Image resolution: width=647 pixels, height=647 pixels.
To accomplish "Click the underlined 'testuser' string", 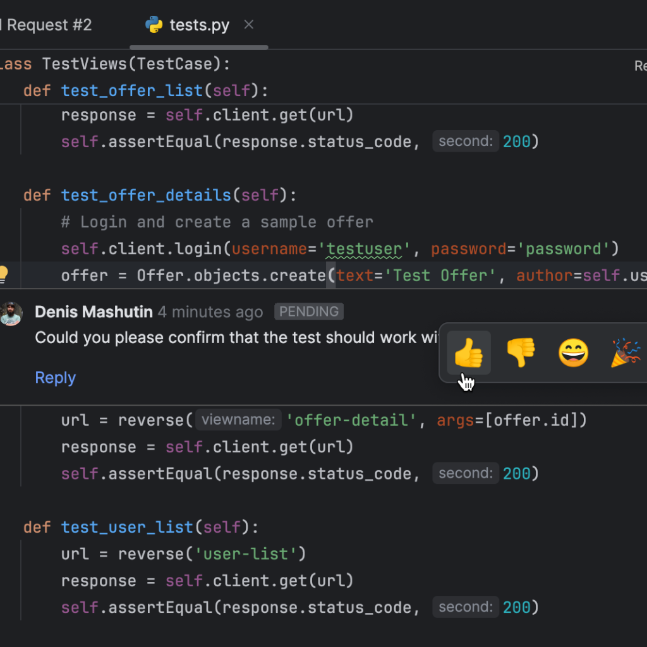I will pyautogui.click(x=363, y=249).
